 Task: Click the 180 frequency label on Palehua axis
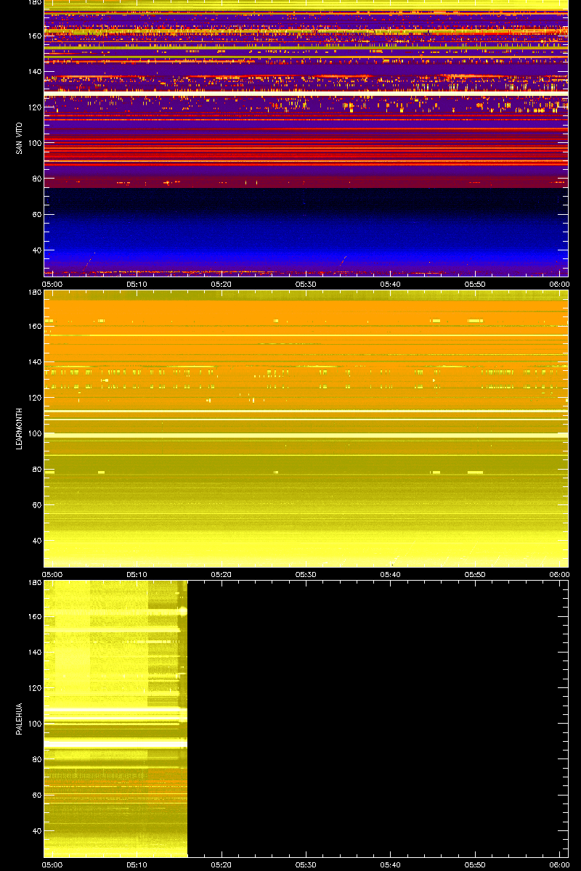[x=34, y=583]
